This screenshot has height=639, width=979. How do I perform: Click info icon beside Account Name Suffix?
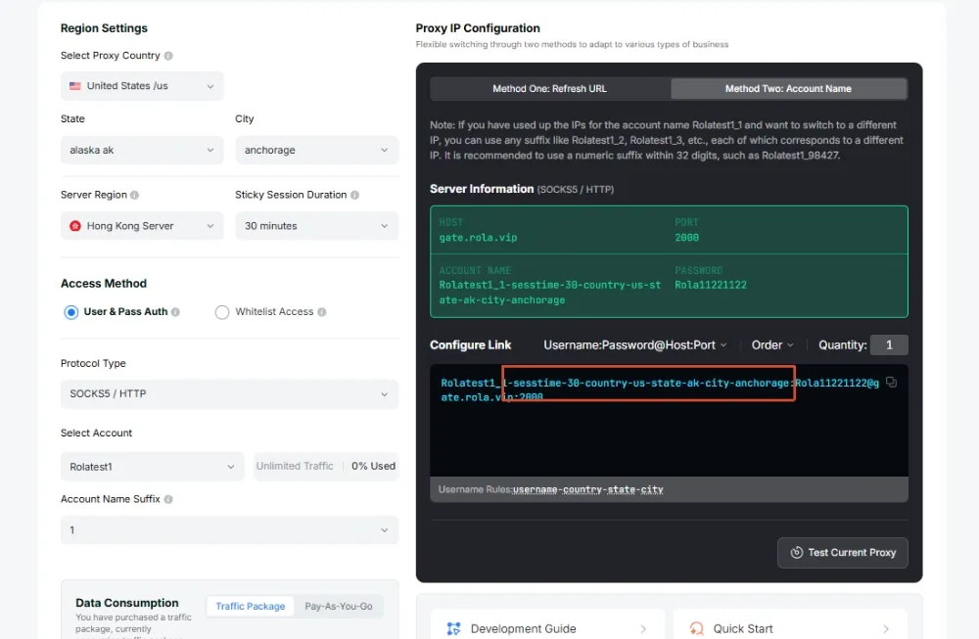tap(168, 499)
